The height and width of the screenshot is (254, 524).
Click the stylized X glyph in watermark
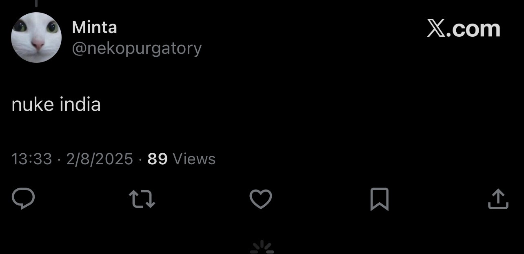pyautogui.click(x=436, y=29)
